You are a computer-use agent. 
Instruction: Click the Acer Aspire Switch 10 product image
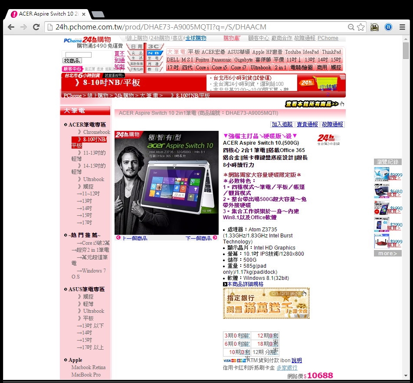pyautogui.click(x=167, y=183)
